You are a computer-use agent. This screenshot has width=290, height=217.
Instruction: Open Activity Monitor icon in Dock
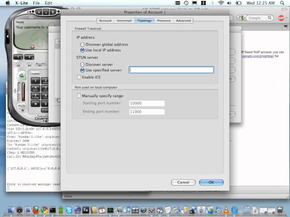(111, 210)
